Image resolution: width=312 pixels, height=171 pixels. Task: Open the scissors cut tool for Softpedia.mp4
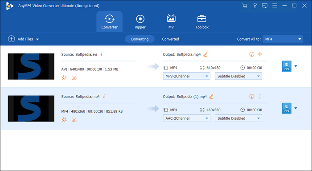(74, 120)
